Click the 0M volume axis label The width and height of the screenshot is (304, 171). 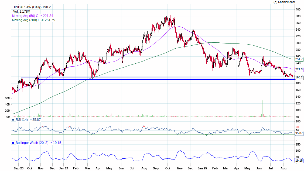pos(8,117)
